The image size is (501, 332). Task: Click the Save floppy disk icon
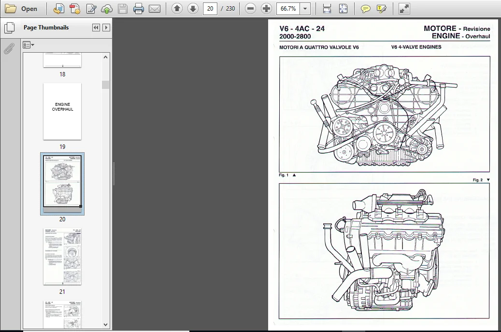tap(123, 9)
